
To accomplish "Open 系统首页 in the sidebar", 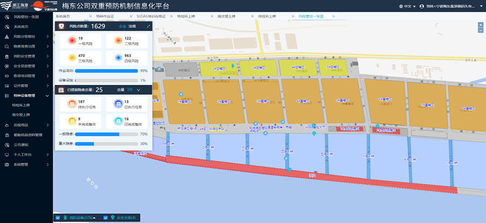I will (x=21, y=27).
